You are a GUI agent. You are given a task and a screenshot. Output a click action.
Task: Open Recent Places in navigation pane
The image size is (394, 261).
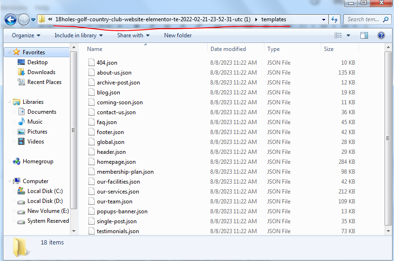coord(44,82)
